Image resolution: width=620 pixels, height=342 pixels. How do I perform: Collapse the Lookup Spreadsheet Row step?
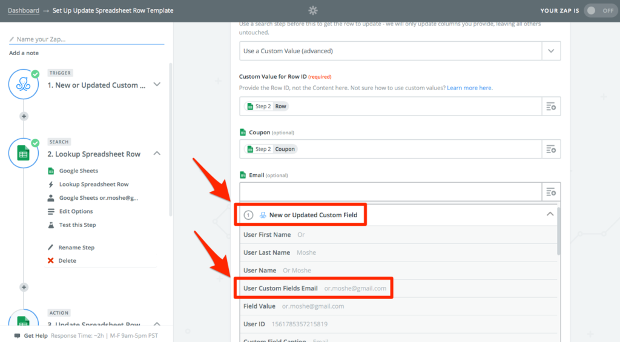tap(157, 153)
